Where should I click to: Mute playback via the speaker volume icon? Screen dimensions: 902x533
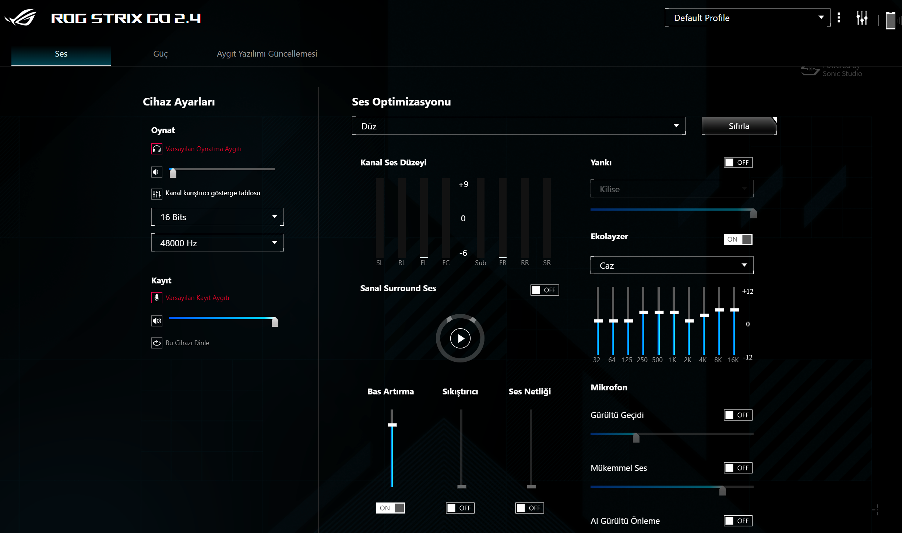(157, 172)
